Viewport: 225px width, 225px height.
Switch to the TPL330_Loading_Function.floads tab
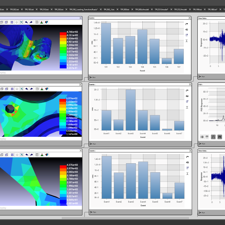click(x=83, y=10)
